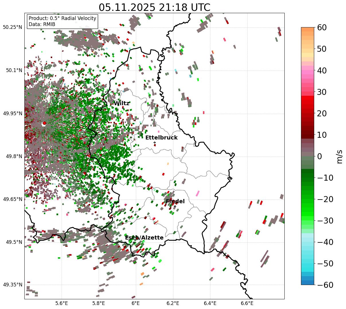Click the 50.25°N latitude tick label
346x309 pixels.
(x=12, y=27)
